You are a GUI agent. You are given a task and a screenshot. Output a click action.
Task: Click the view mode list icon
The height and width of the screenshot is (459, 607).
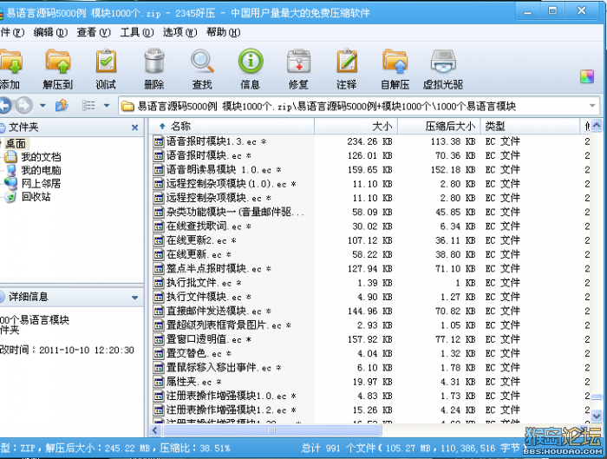88,105
